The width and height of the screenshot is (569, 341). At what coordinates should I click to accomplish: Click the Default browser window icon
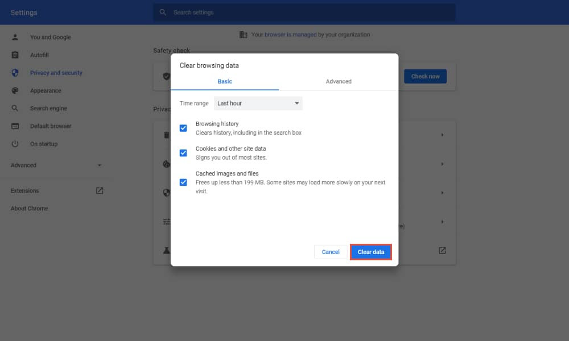15,126
